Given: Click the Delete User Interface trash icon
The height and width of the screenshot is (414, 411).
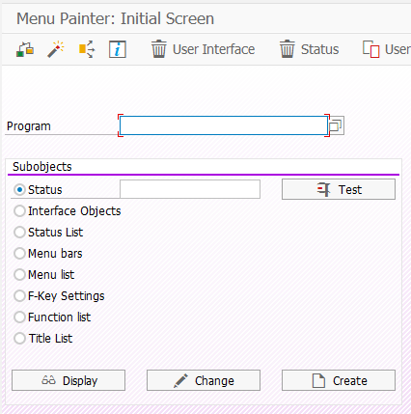Looking at the screenshot, I should click(159, 49).
